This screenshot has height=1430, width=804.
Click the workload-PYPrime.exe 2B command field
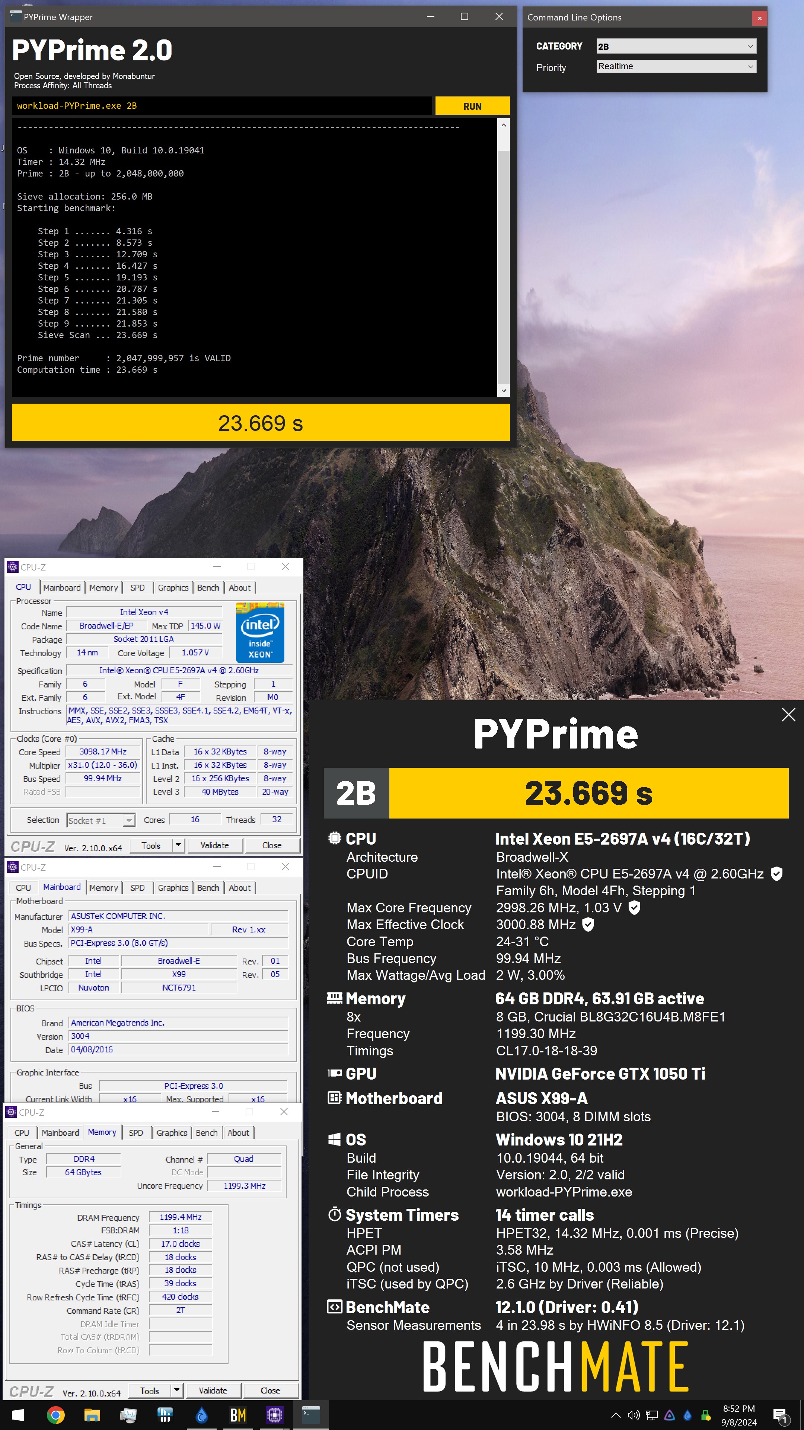pos(221,105)
